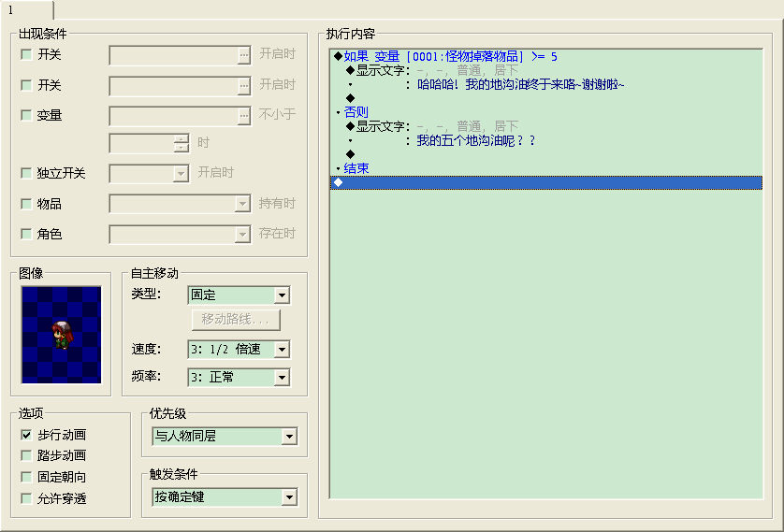Click the variable value number field

pos(142,143)
